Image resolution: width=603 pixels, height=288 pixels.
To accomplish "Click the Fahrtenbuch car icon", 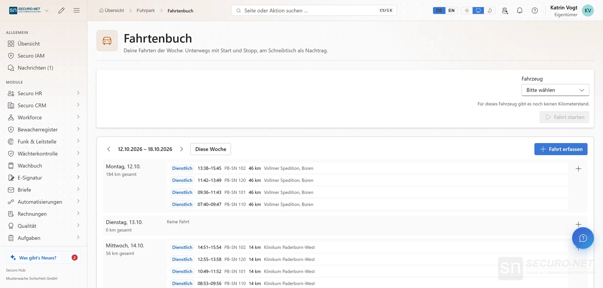I will 107,41.
